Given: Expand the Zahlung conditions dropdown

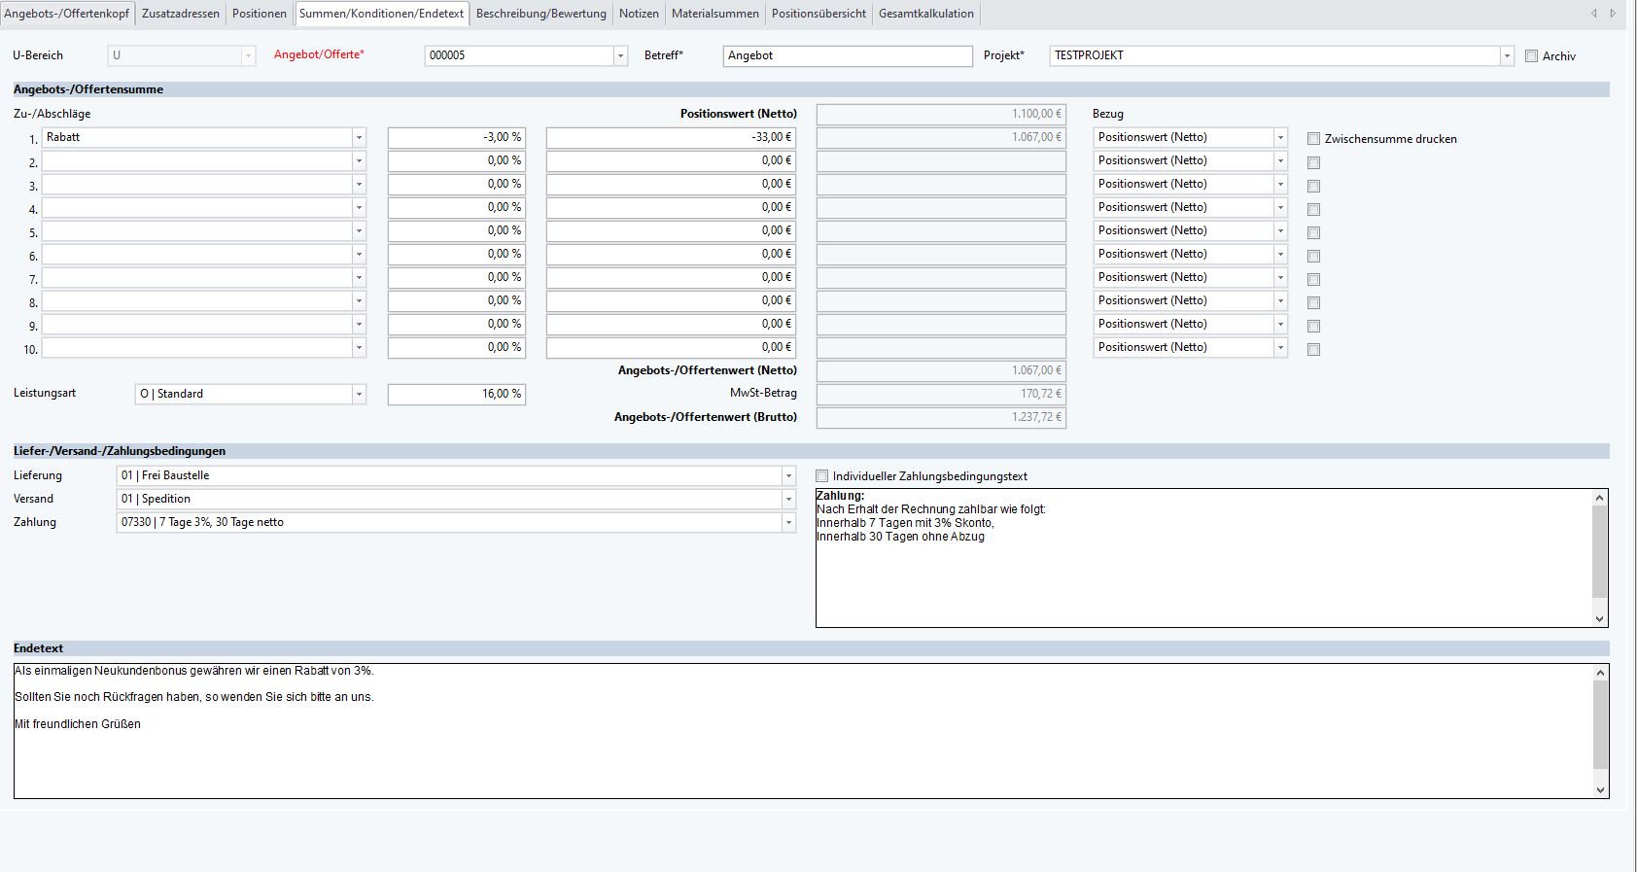Looking at the screenshot, I should click(787, 523).
